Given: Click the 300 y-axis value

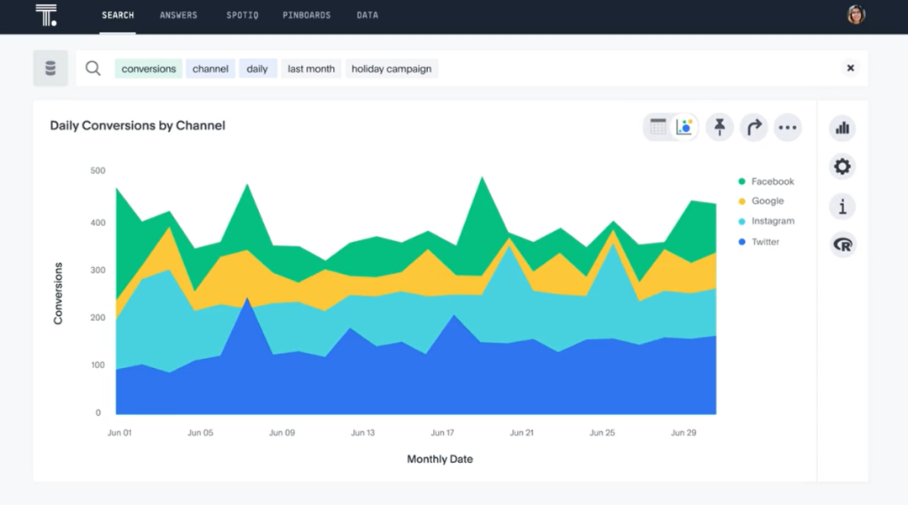Looking at the screenshot, I should (x=98, y=270).
